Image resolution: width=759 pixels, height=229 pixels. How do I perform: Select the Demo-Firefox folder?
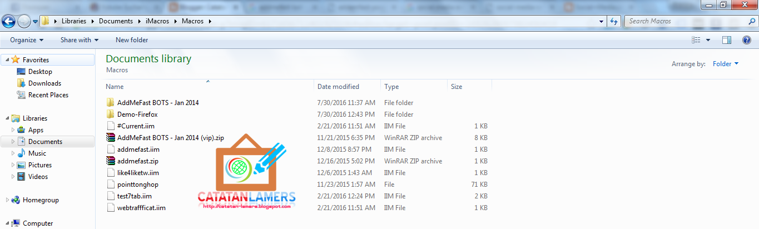(133, 114)
